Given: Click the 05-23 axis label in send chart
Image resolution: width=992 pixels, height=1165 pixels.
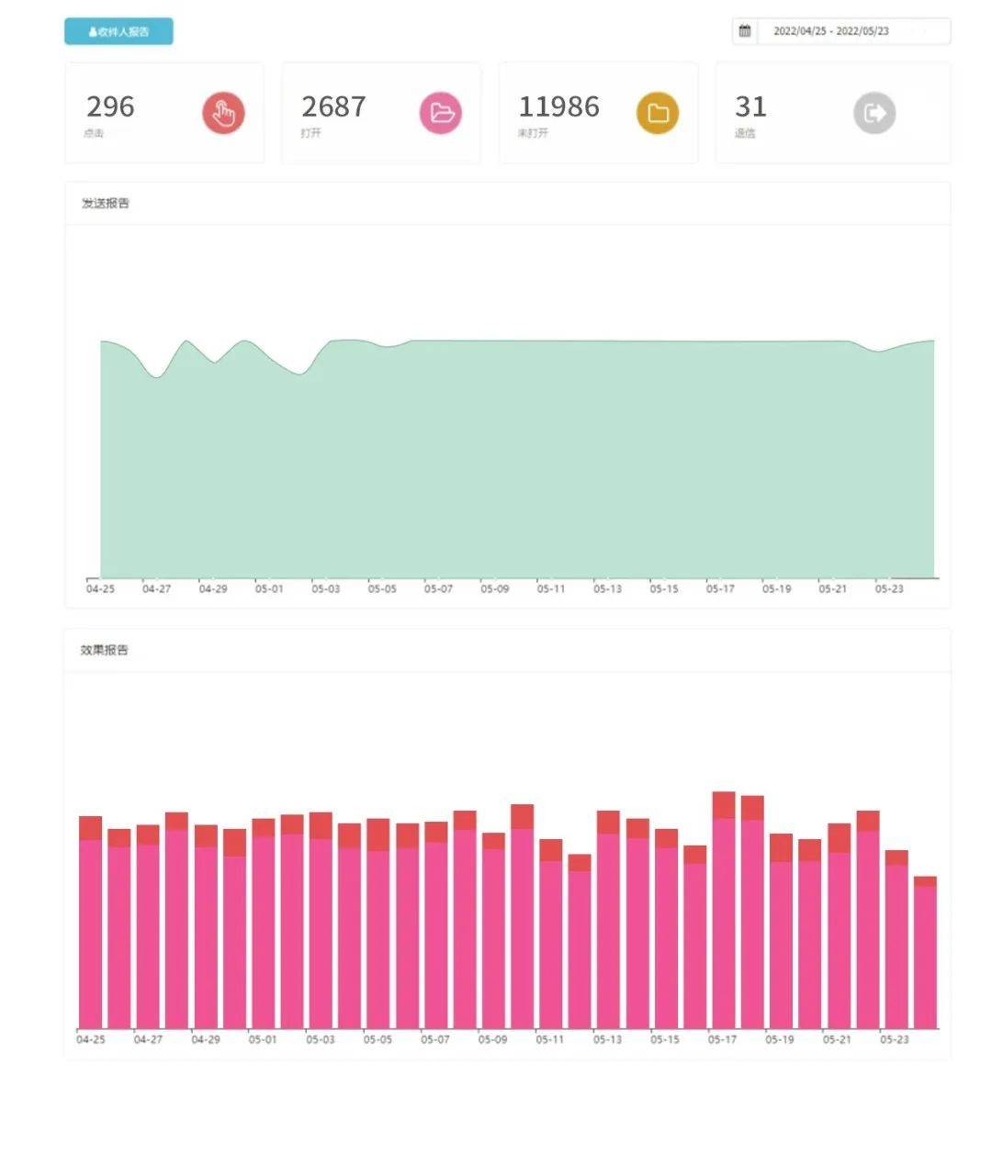Looking at the screenshot, I should click(x=889, y=589).
